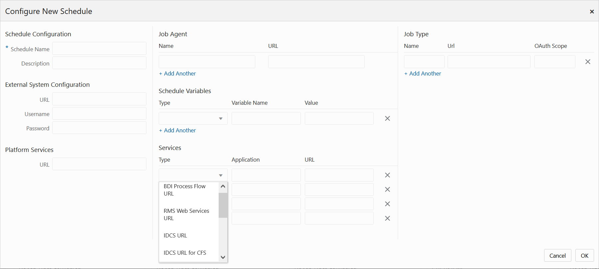Image resolution: width=599 pixels, height=269 pixels.
Task: Click the Username input field
Action: click(x=99, y=113)
